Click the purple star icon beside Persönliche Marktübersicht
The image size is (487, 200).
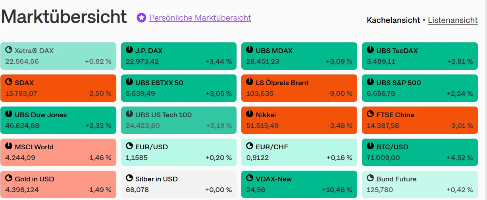click(x=141, y=18)
